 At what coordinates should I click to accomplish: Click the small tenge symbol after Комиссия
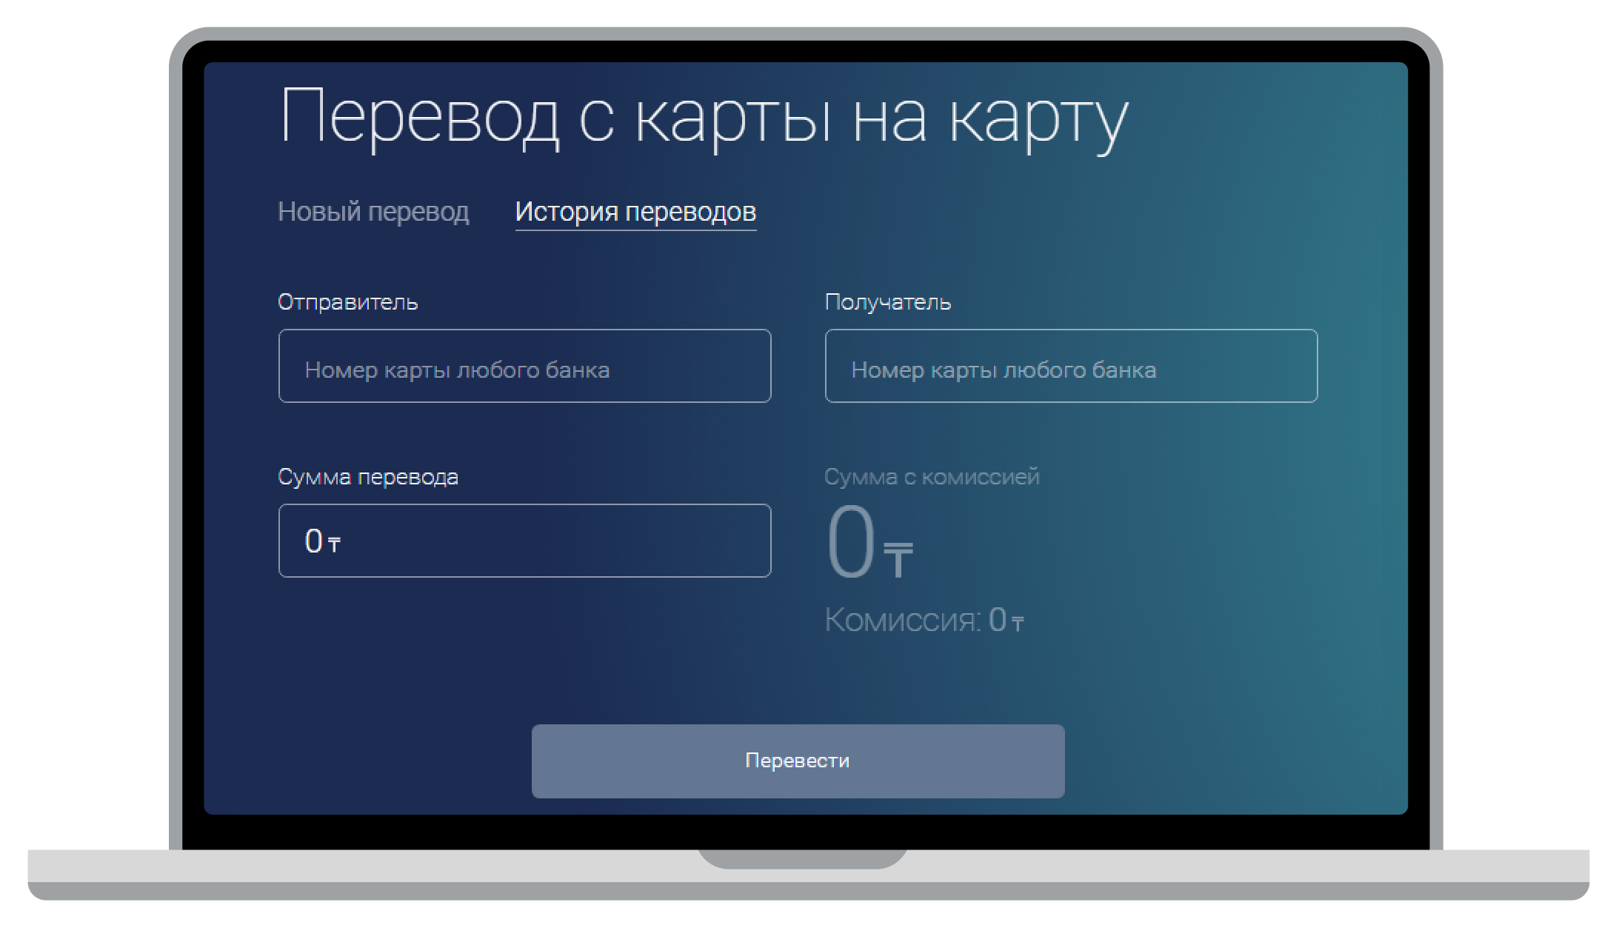point(1018,624)
